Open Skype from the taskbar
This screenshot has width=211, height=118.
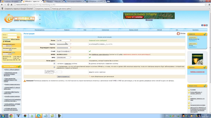[39, 116]
